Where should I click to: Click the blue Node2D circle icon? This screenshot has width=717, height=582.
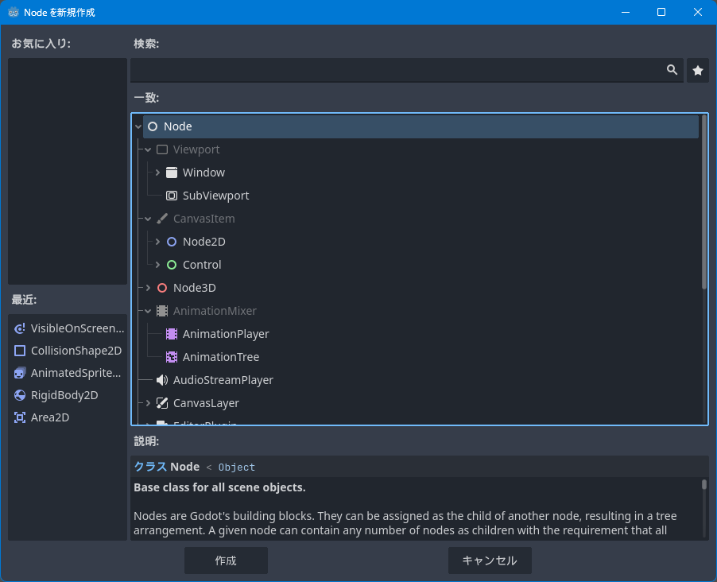(x=172, y=242)
